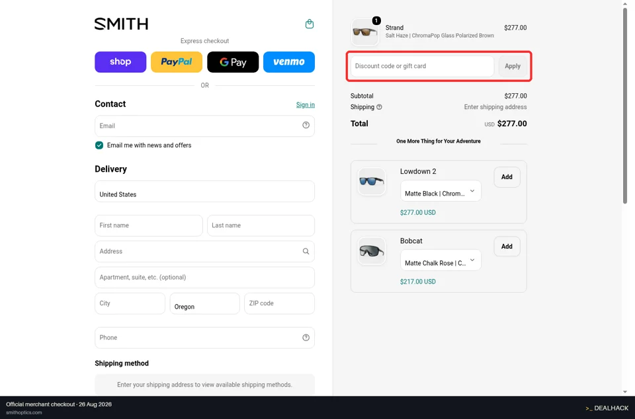Click the $217.00 USD Bobcat price

(x=418, y=282)
